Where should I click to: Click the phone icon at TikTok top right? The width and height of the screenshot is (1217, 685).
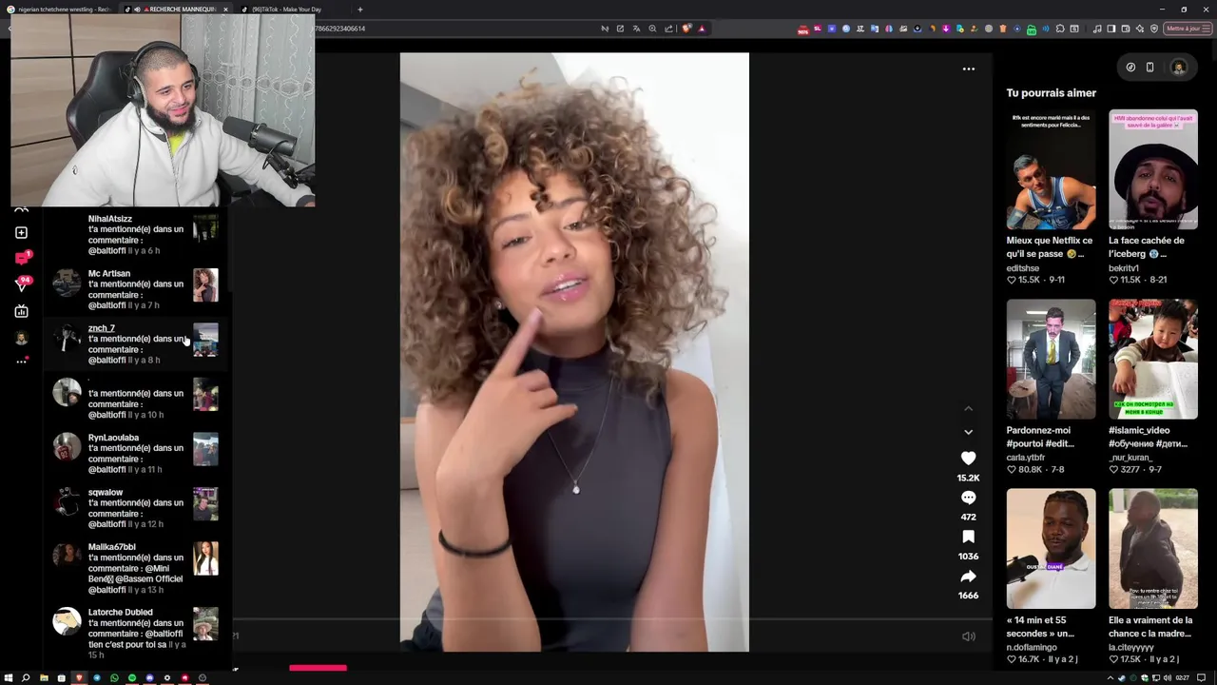[x=1149, y=68]
